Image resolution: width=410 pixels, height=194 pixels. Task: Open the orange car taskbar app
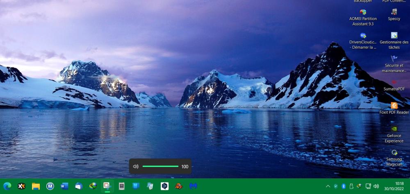coord(179,186)
